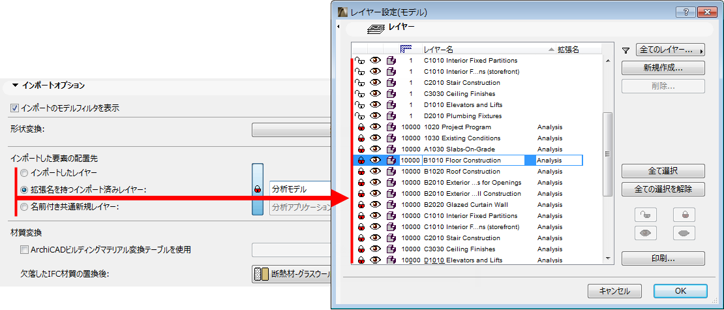Click the layers stack icon in the レイヤー header
This screenshot has height=310, width=724.
tap(376, 29)
